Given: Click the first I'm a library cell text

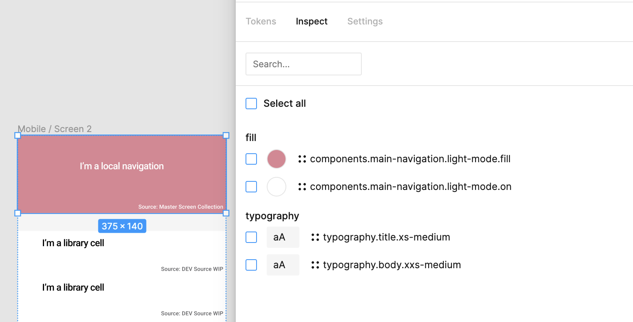Looking at the screenshot, I should (73, 243).
